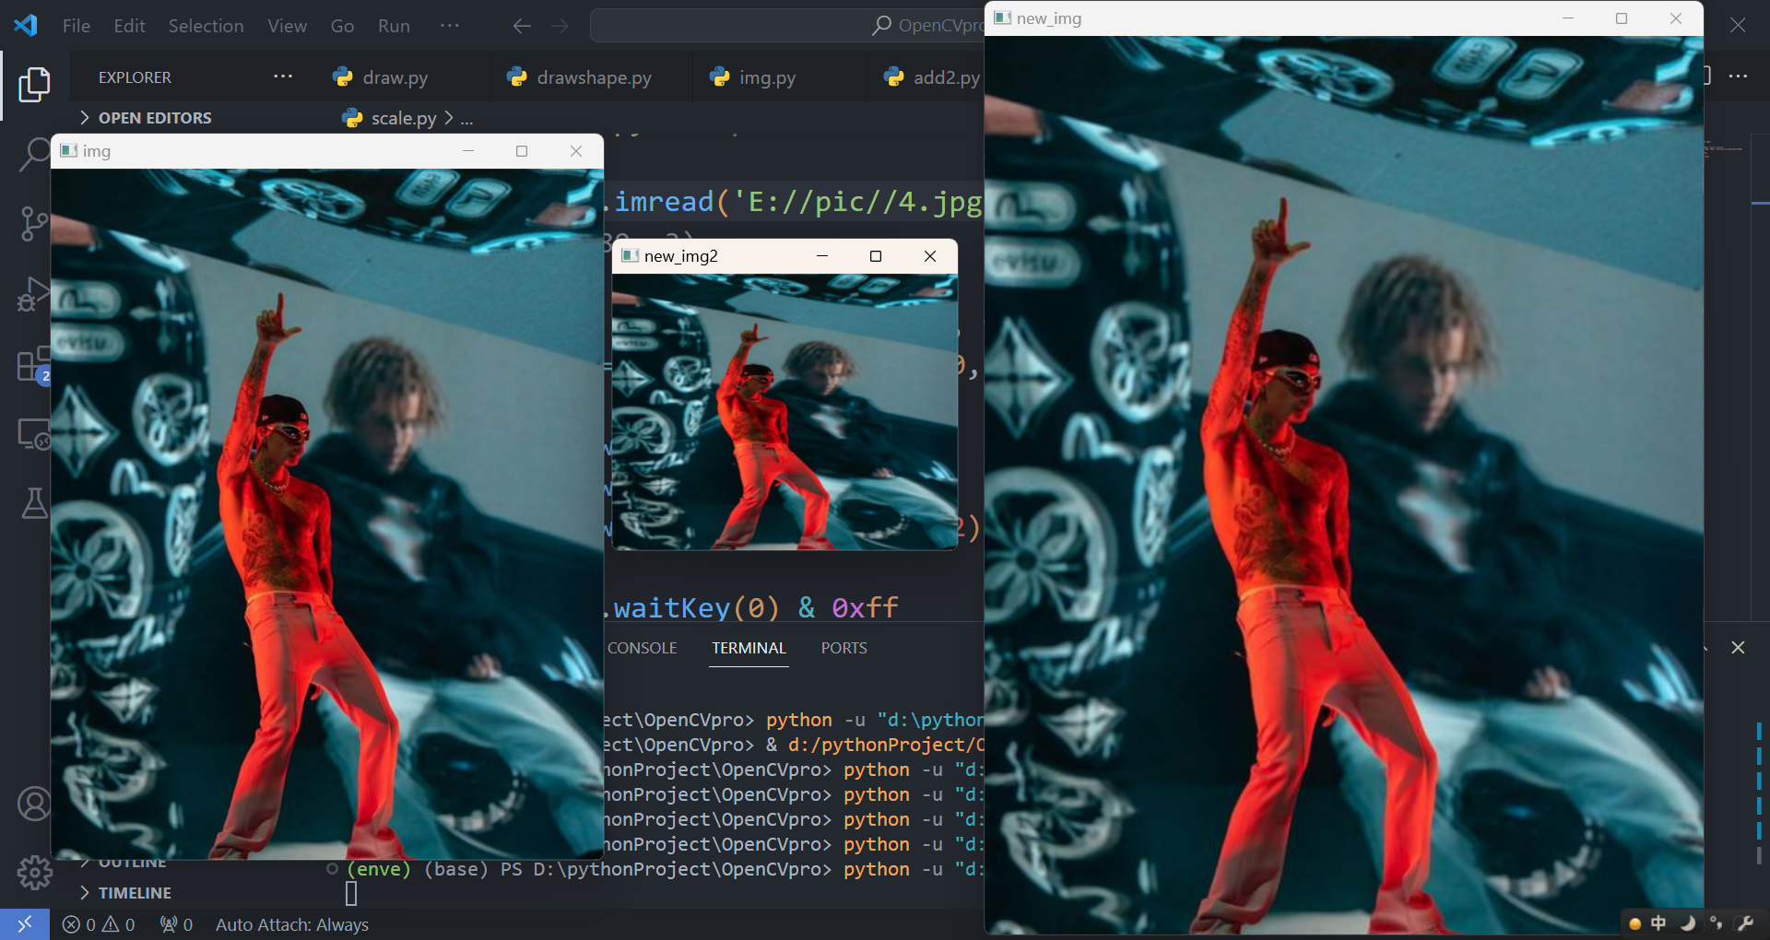Open the Explorer view in activity bar
The width and height of the screenshot is (1770, 940).
click(34, 85)
